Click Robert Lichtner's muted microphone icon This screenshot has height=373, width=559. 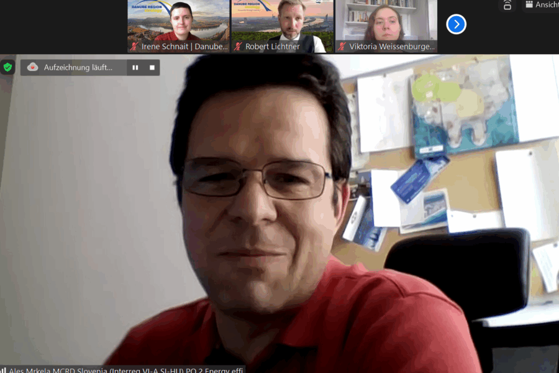237,47
